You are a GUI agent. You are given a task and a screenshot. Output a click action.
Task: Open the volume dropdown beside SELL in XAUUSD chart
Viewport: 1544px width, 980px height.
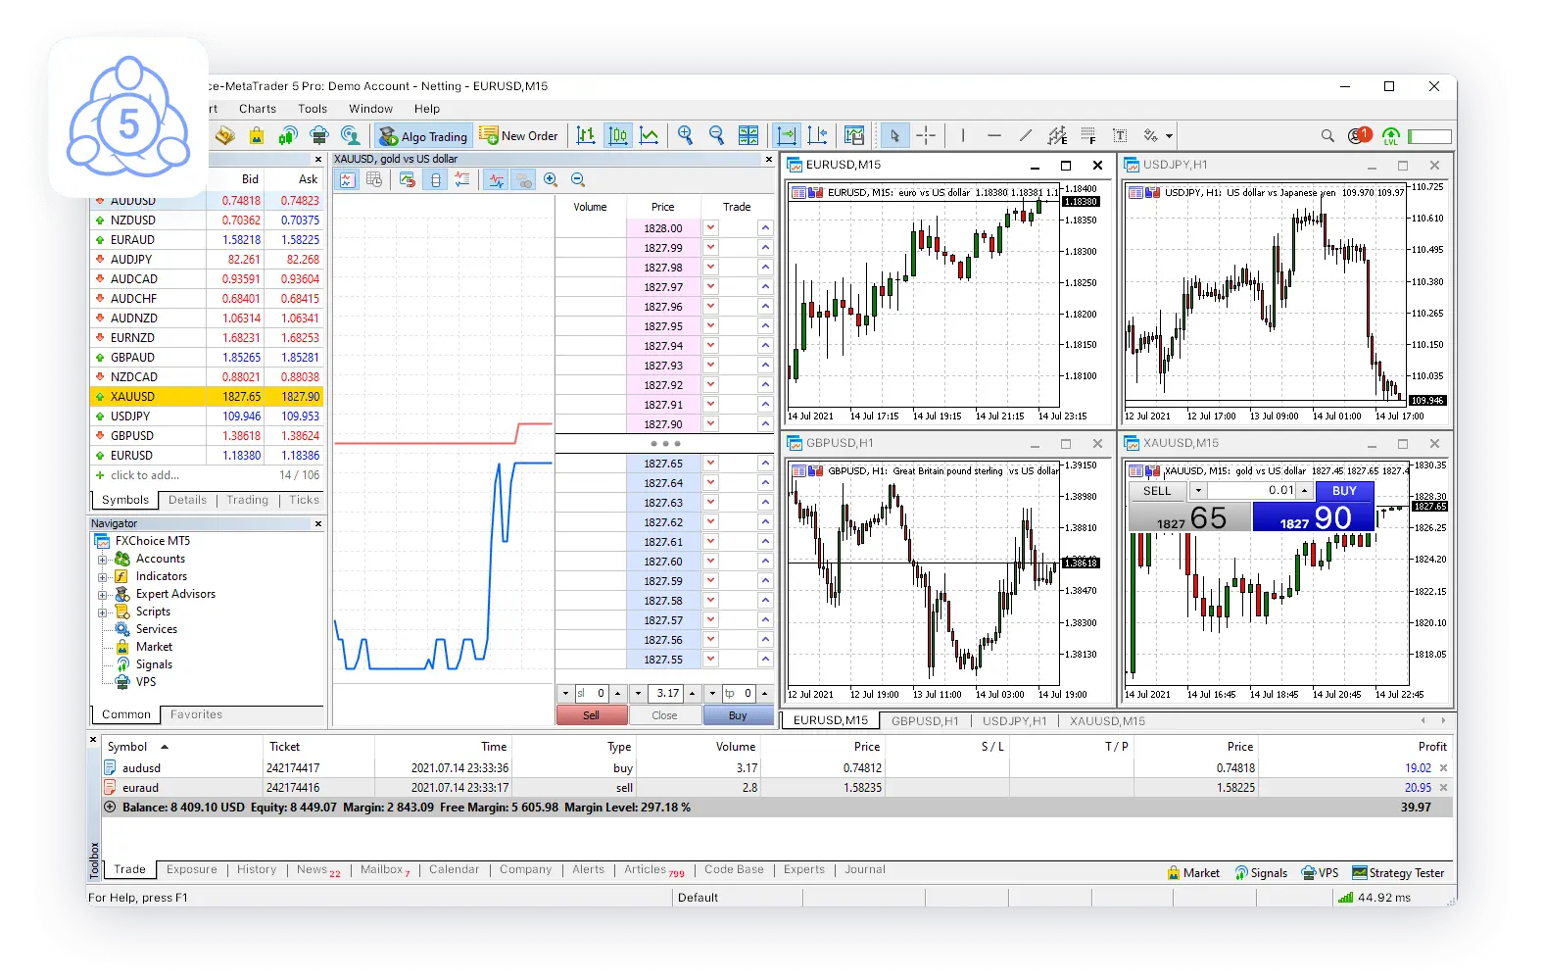coord(1197,491)
